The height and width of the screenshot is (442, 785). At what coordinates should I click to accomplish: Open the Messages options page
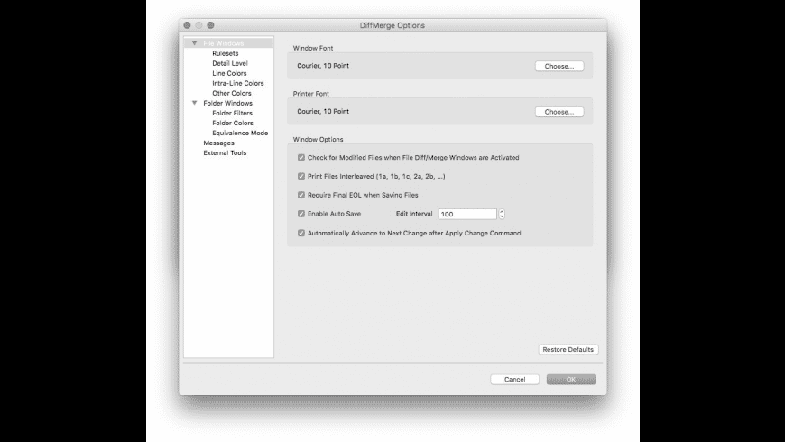tap(218, 143)
